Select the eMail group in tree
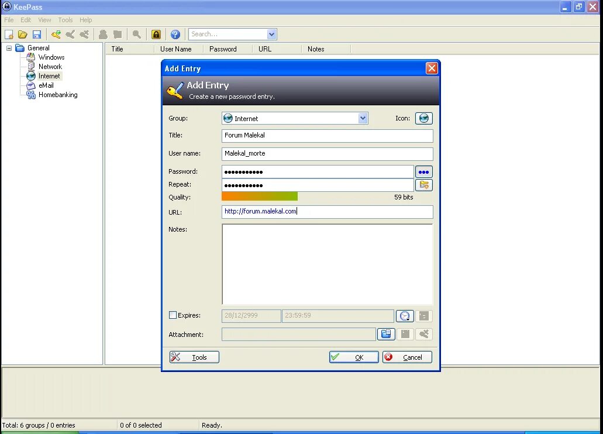The width and height of the screenshot is (603, 434). 46,85
